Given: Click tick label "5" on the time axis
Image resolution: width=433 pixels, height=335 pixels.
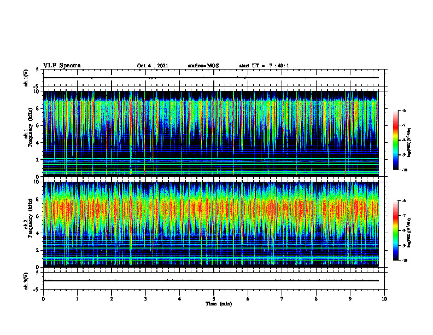Looking at the screenshot, I should [214, 299].
